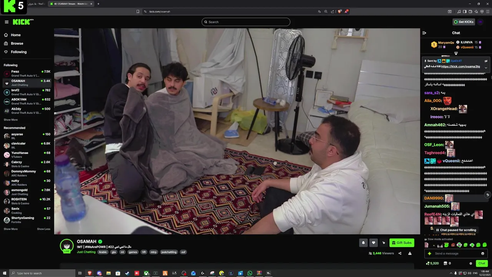The width and height of the screenshot is (492, 277).
Task: Open the user profile avatar menu
Action: 480,22
